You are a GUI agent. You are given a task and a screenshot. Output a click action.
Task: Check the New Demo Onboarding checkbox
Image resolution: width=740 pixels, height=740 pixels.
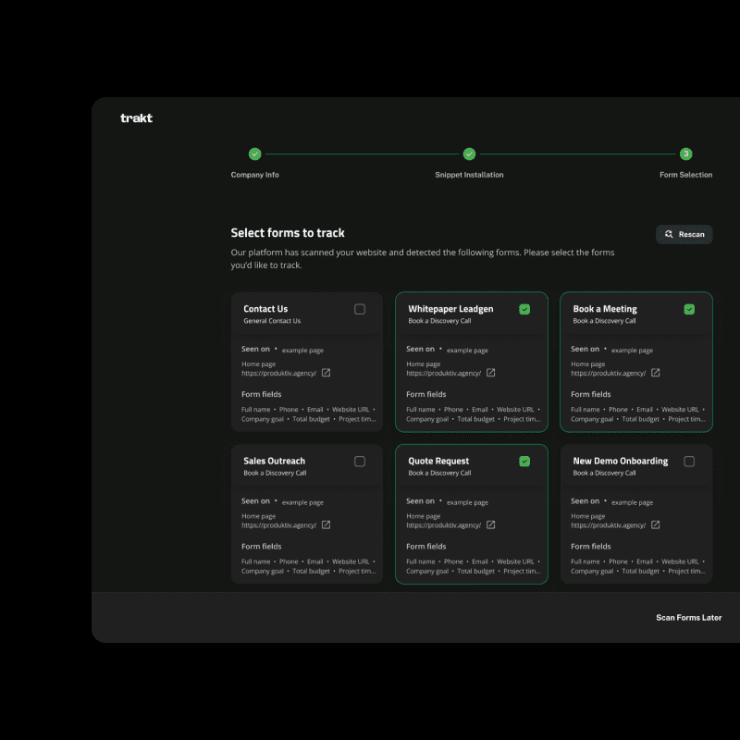[689, 461]
